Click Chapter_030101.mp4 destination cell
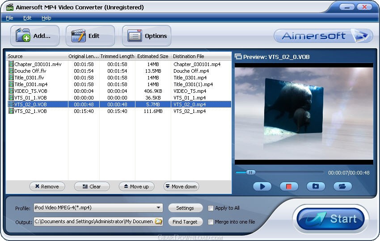This screenshot has width=380, height=241. coord(197,64)
